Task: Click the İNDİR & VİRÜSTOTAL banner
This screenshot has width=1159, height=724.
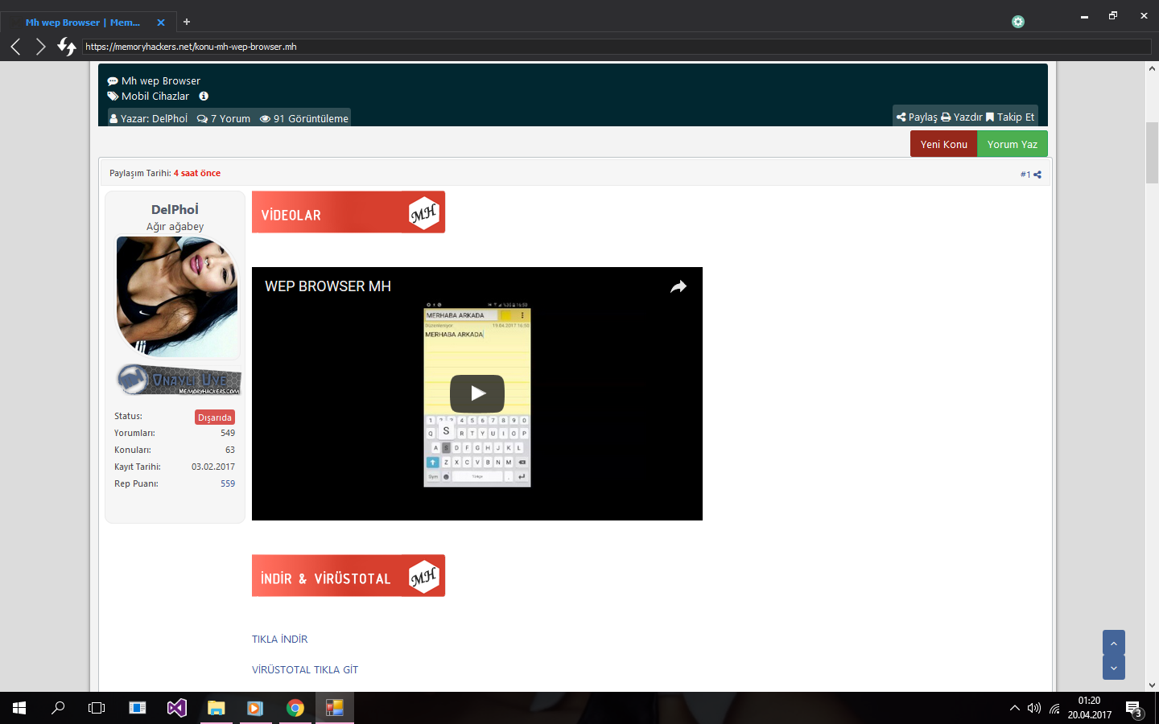Action: 349,576
